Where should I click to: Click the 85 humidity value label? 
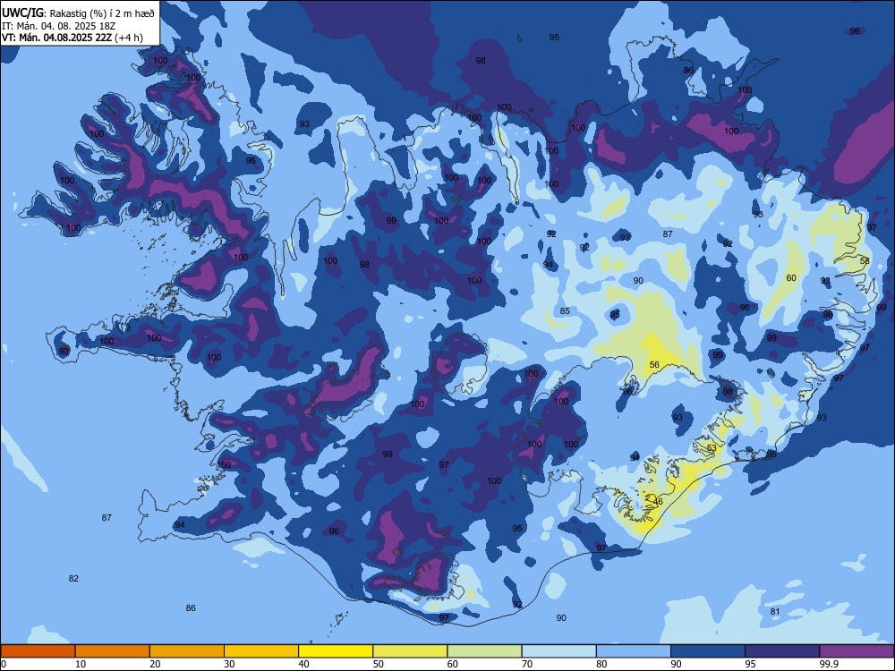click(x=565, y=311)
